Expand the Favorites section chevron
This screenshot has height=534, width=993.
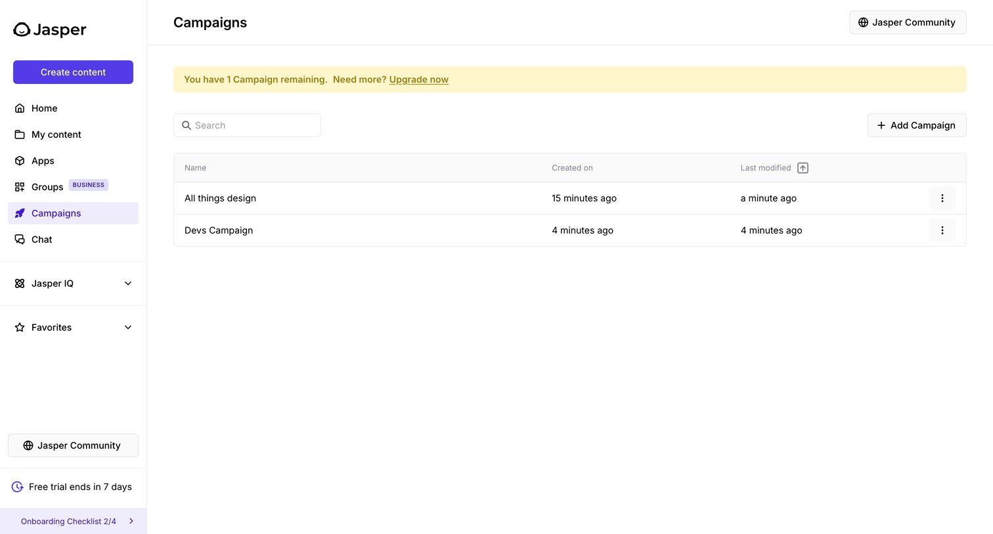pos(128,327)
